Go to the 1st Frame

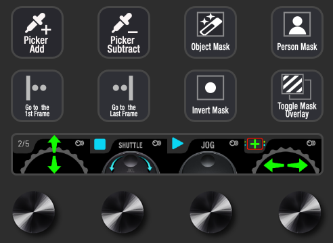click(37, 96)
